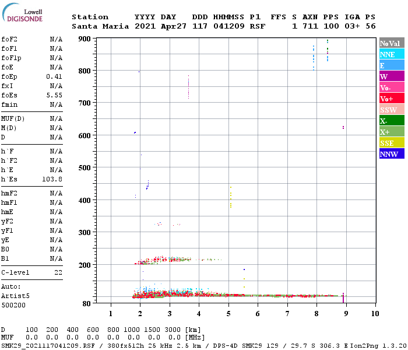Click the h`Es value 103.8

click(52, 179)
